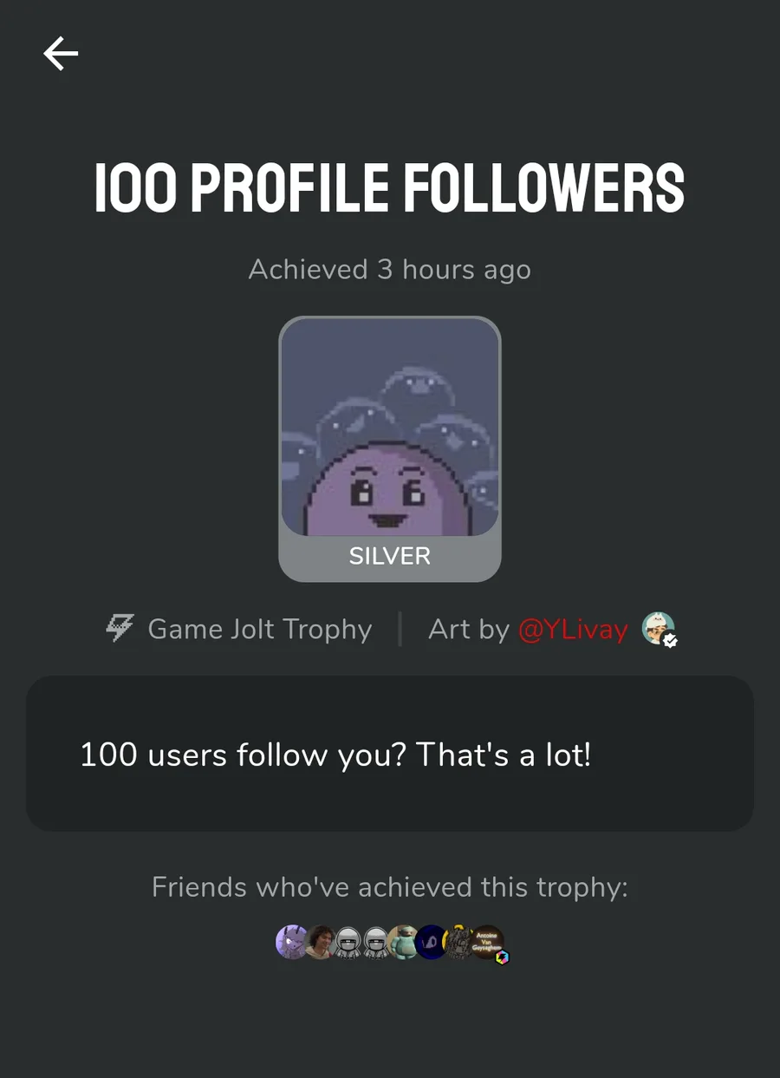Open the @YLivay artist profile link
This screenshot has width=780, height=1078.
click(x=573, y=629)
